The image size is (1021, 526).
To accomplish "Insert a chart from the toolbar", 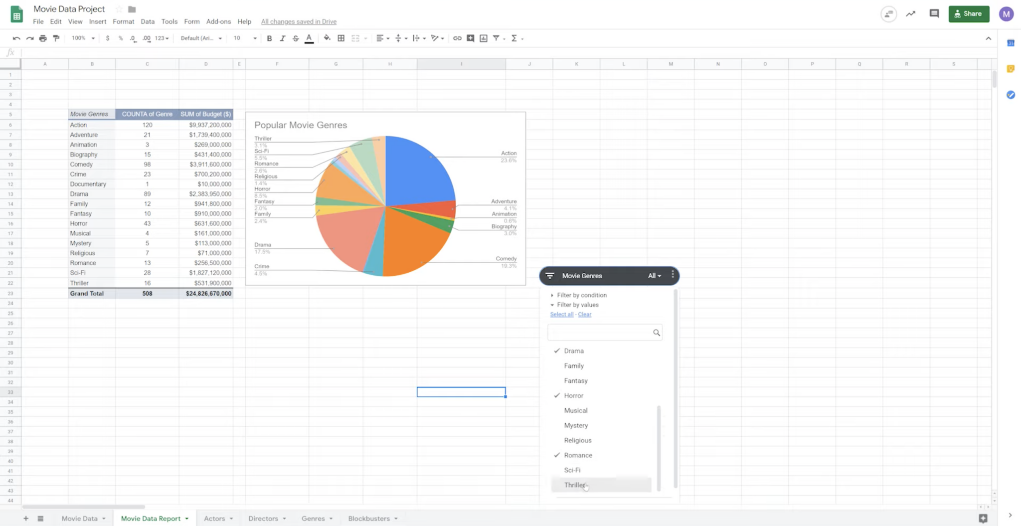I will 483,38.
